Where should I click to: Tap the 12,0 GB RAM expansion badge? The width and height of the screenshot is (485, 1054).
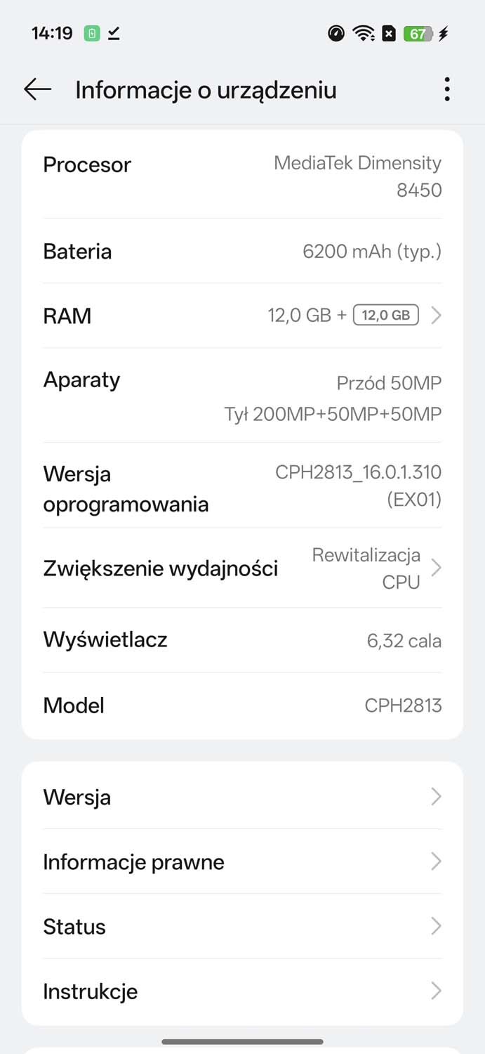[x=386, y=315]
